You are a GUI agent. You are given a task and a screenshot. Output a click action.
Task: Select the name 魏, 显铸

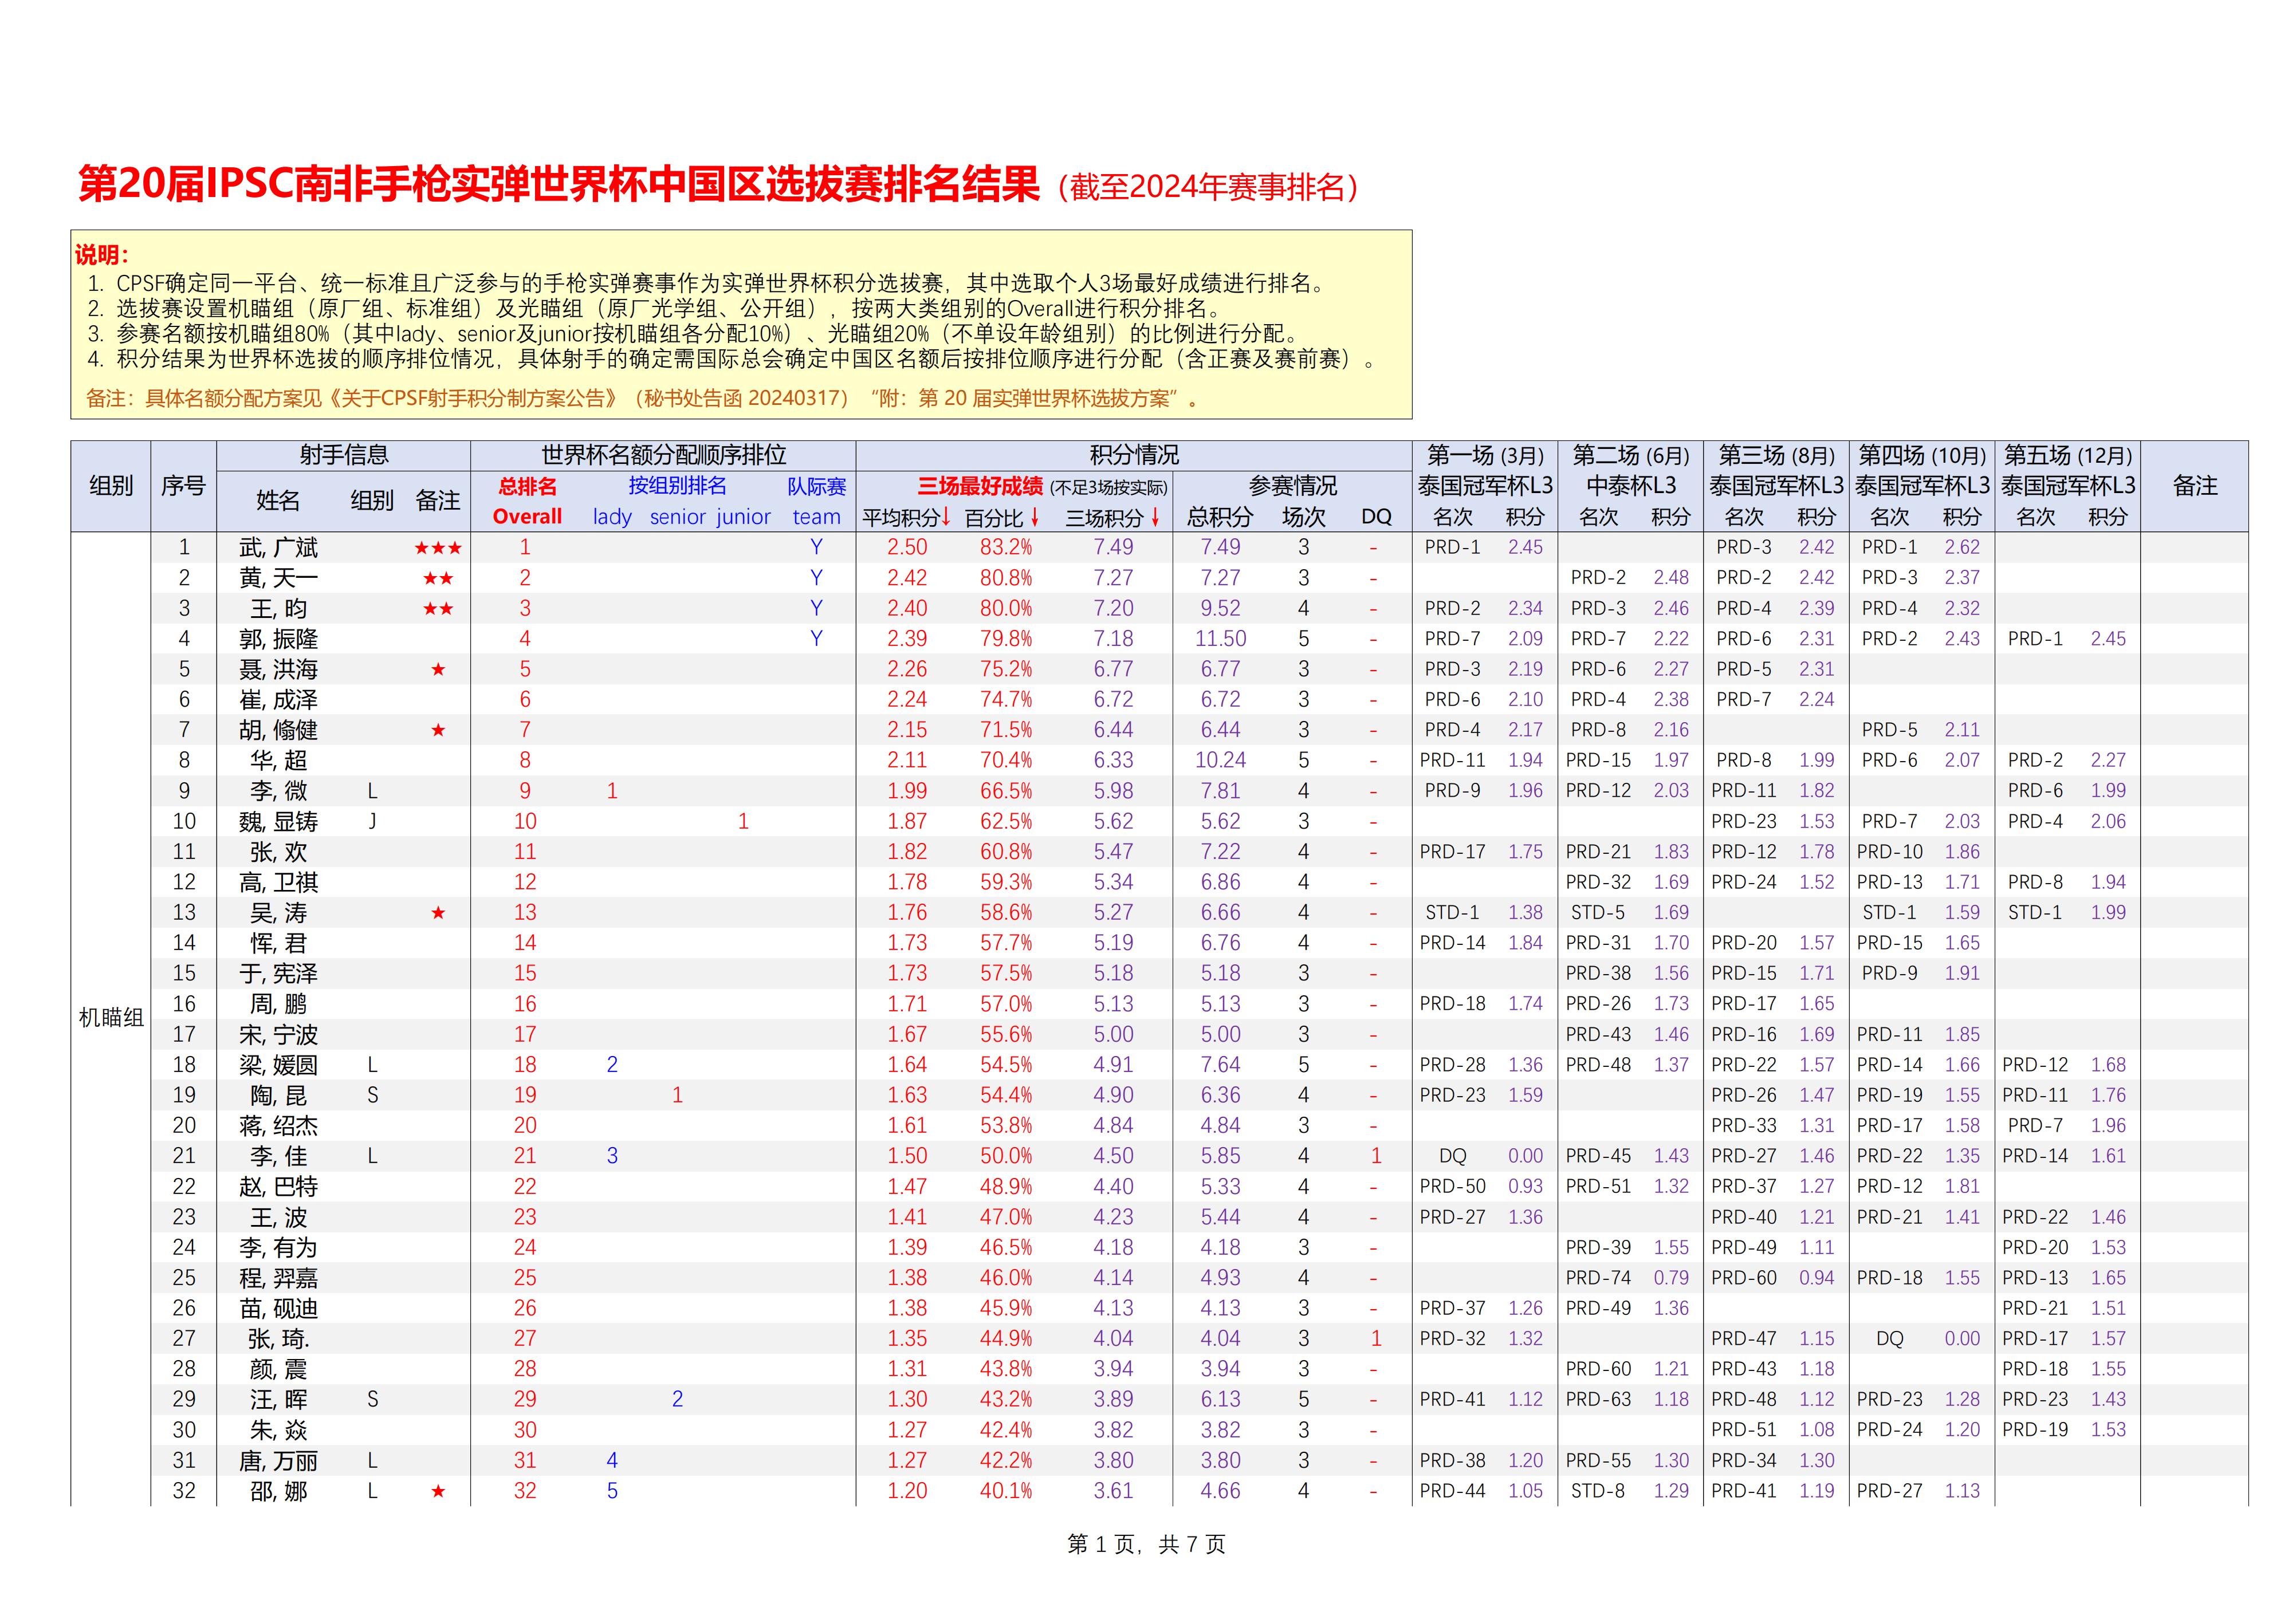278,822
